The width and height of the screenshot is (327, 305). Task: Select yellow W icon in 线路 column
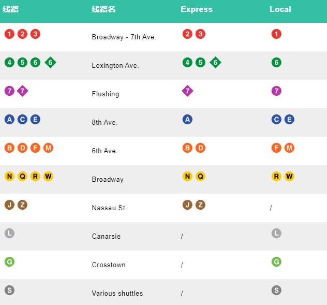point(48,177)
